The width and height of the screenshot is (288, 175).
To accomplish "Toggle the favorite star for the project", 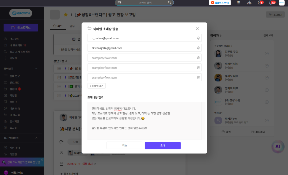I will pos(66,15).
